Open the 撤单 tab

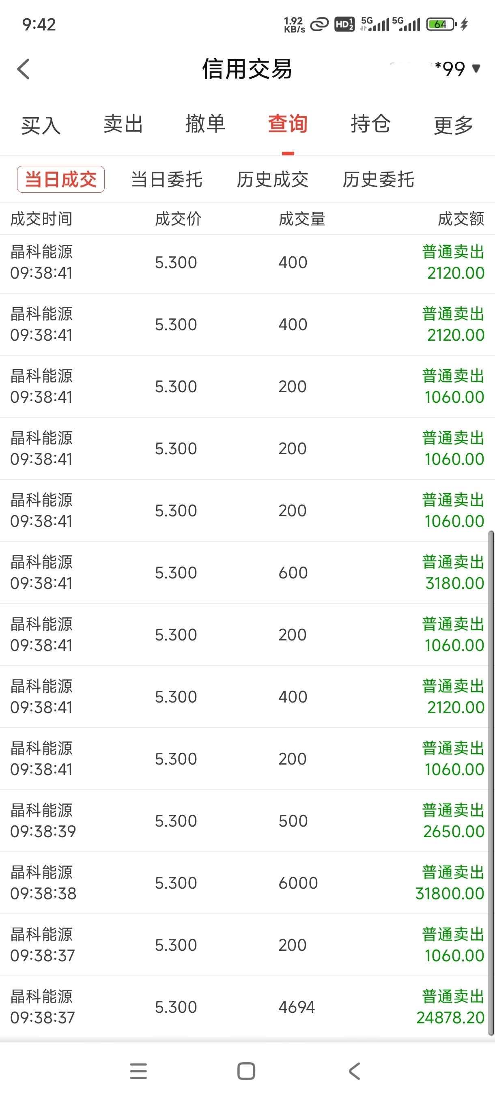point(205,124)
